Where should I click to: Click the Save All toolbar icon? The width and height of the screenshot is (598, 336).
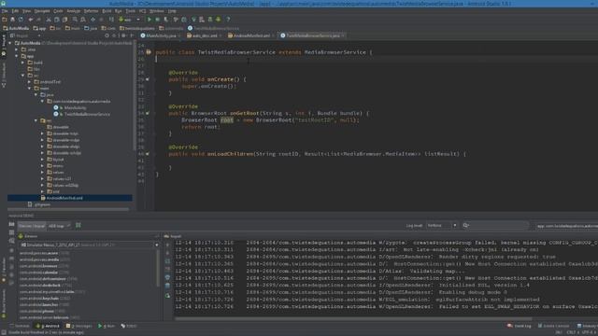(x=12, y=20)
